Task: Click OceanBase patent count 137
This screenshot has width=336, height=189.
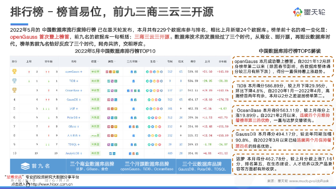Action: (170, 91)
